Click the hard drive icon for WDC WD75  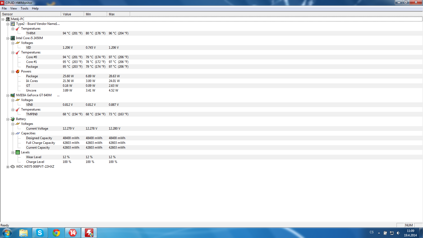pos(13,167)
